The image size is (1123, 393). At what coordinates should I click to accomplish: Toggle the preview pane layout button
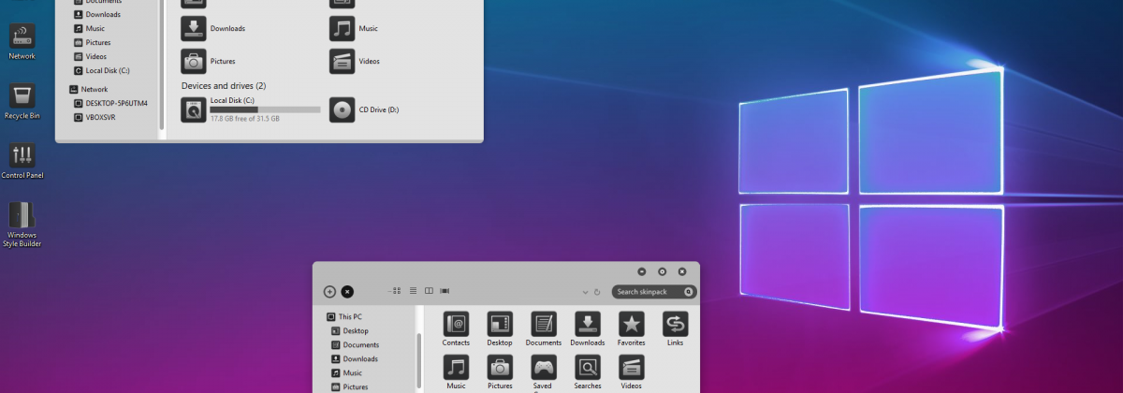pyautogui.click(x=429, y=291)
